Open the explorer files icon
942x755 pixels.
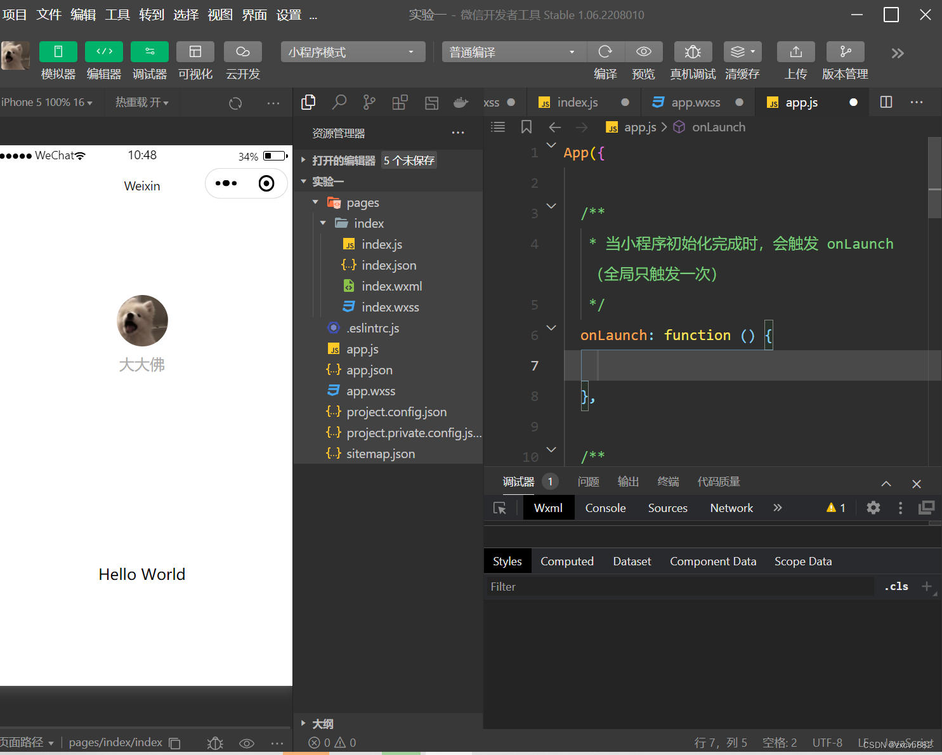tap(309, 102)
